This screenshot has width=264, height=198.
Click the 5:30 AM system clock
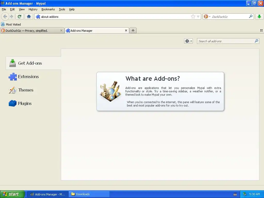(254, 194)
